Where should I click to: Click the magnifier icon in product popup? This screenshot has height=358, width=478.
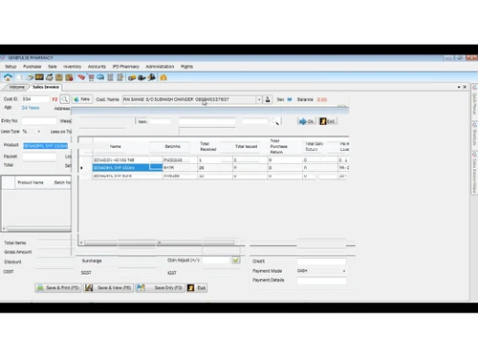275,121
